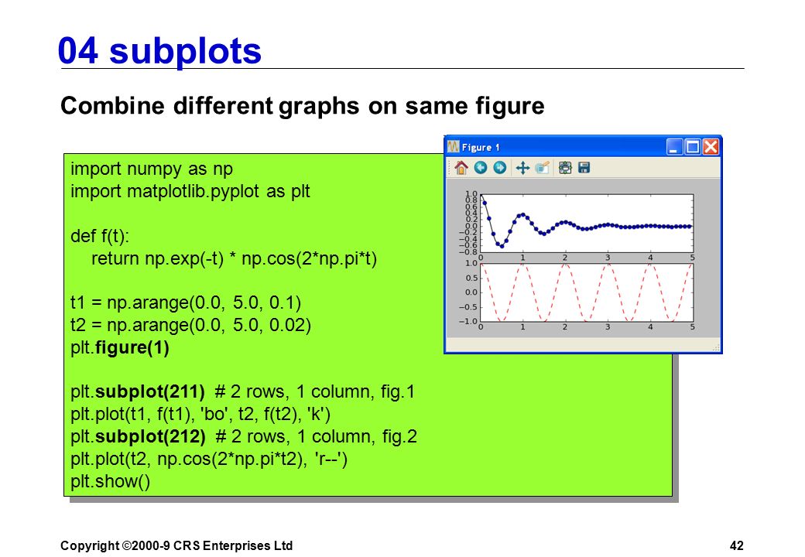Image resolution: width=805 pixels, height=557 pixels.
Task: Click the Save figure floppy icon
Action: pyautogui.click(x=584, y=168)
